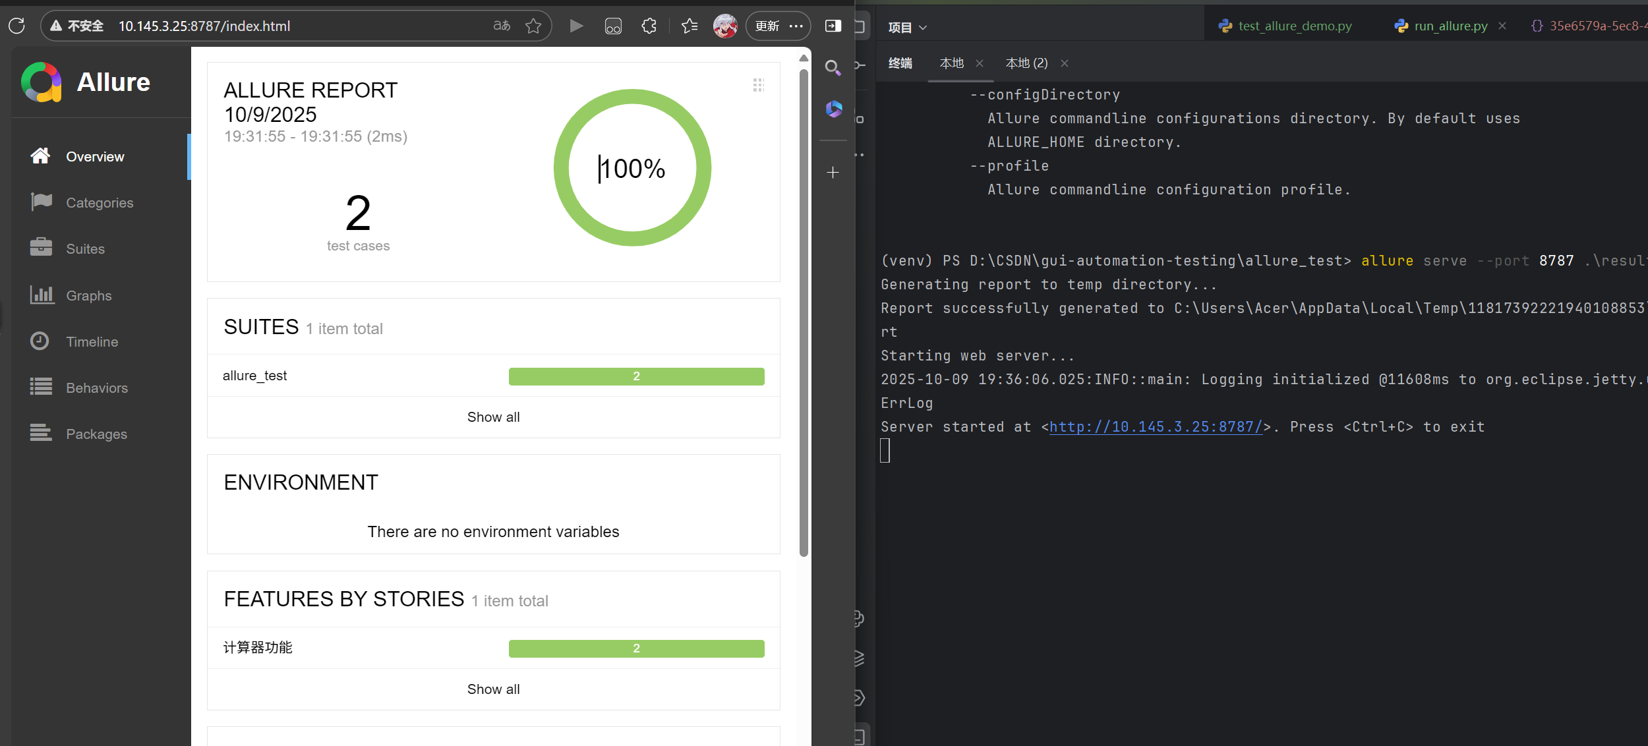Toggle the browser split sidebar button
The image size is (1648, 746).
pos(833,26)
